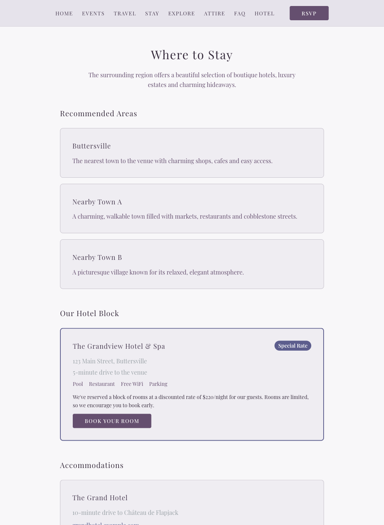384x525 pixels.
Task: Select the Nearby Town B card
Action: tap(192, 264)
